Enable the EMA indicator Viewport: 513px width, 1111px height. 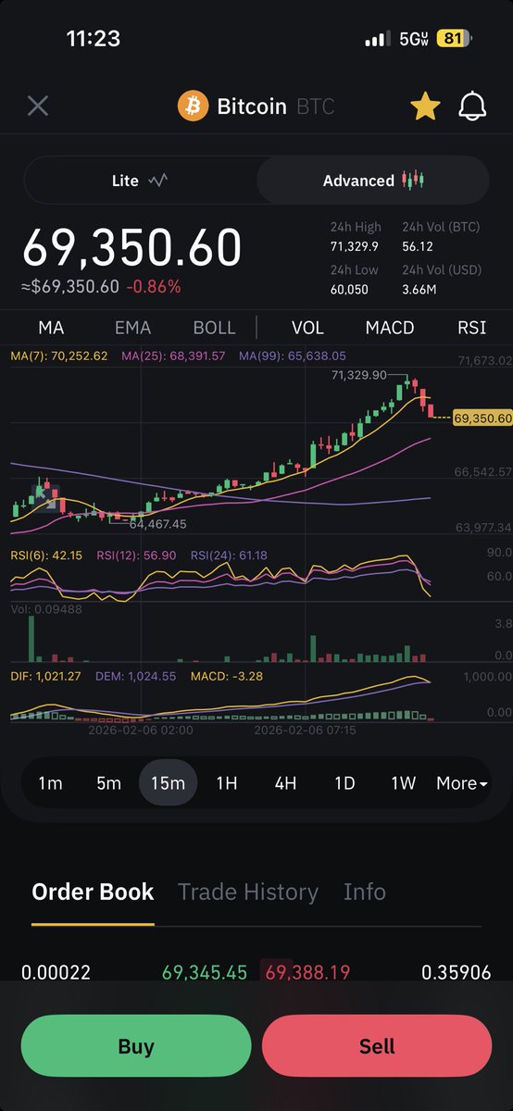coord(132,328)
